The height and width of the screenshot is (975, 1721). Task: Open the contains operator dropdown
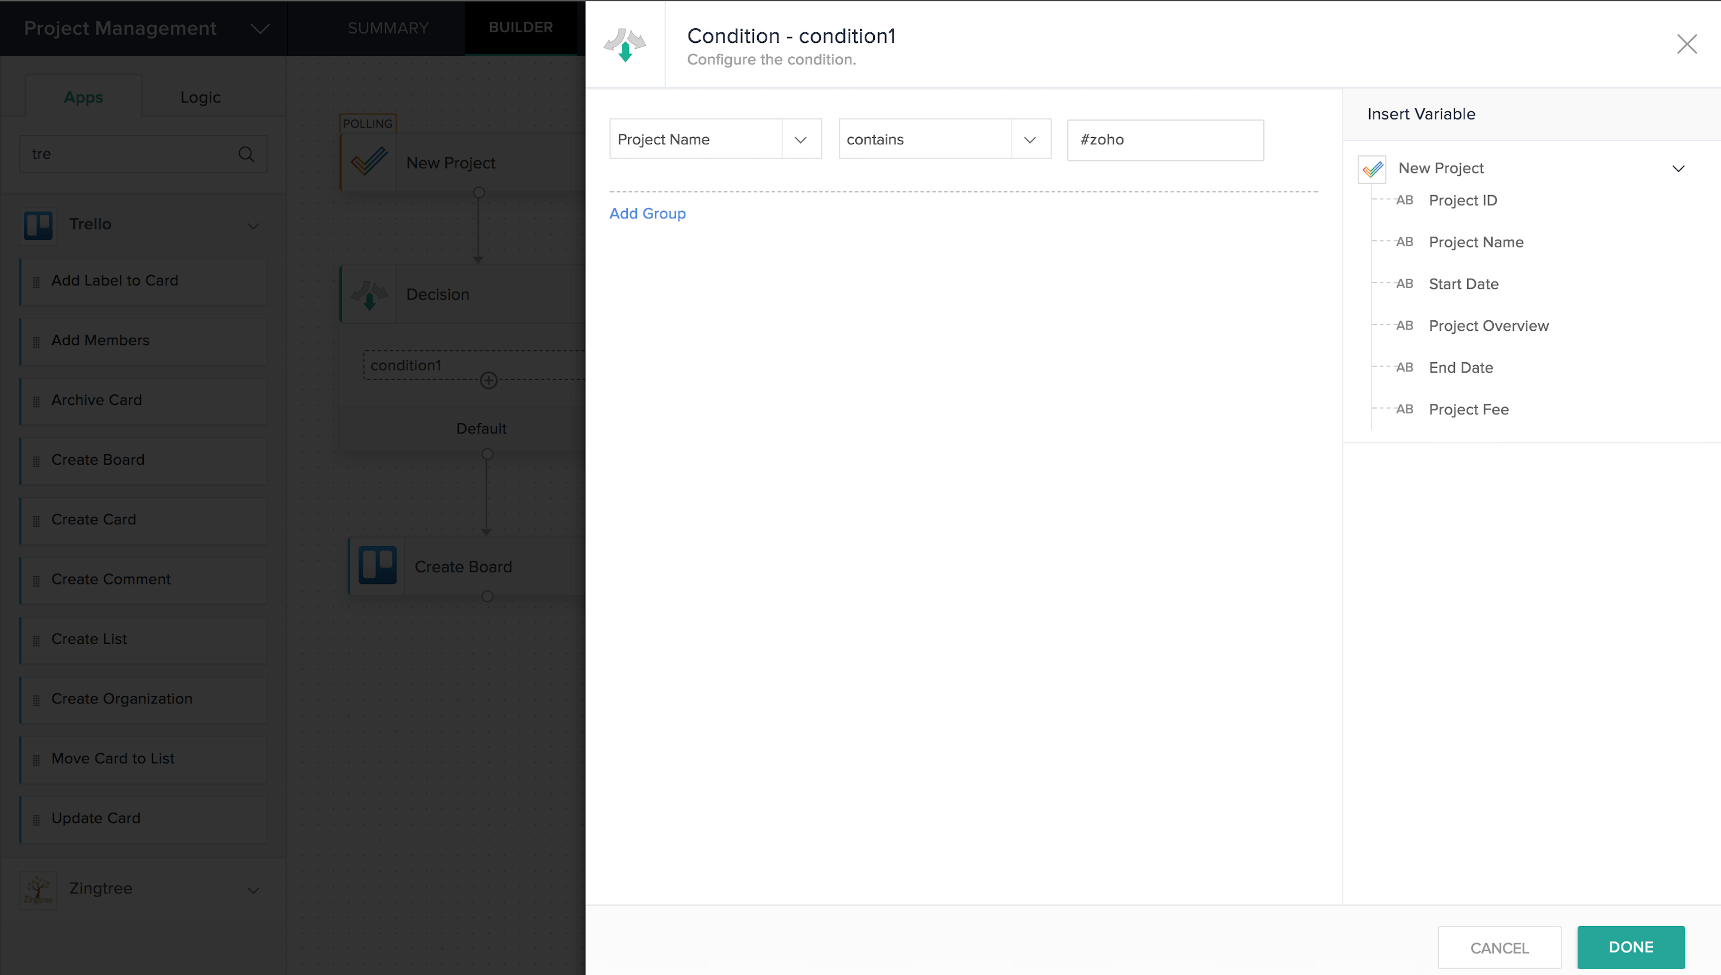pyautogui.click(x=1029, y=139)
